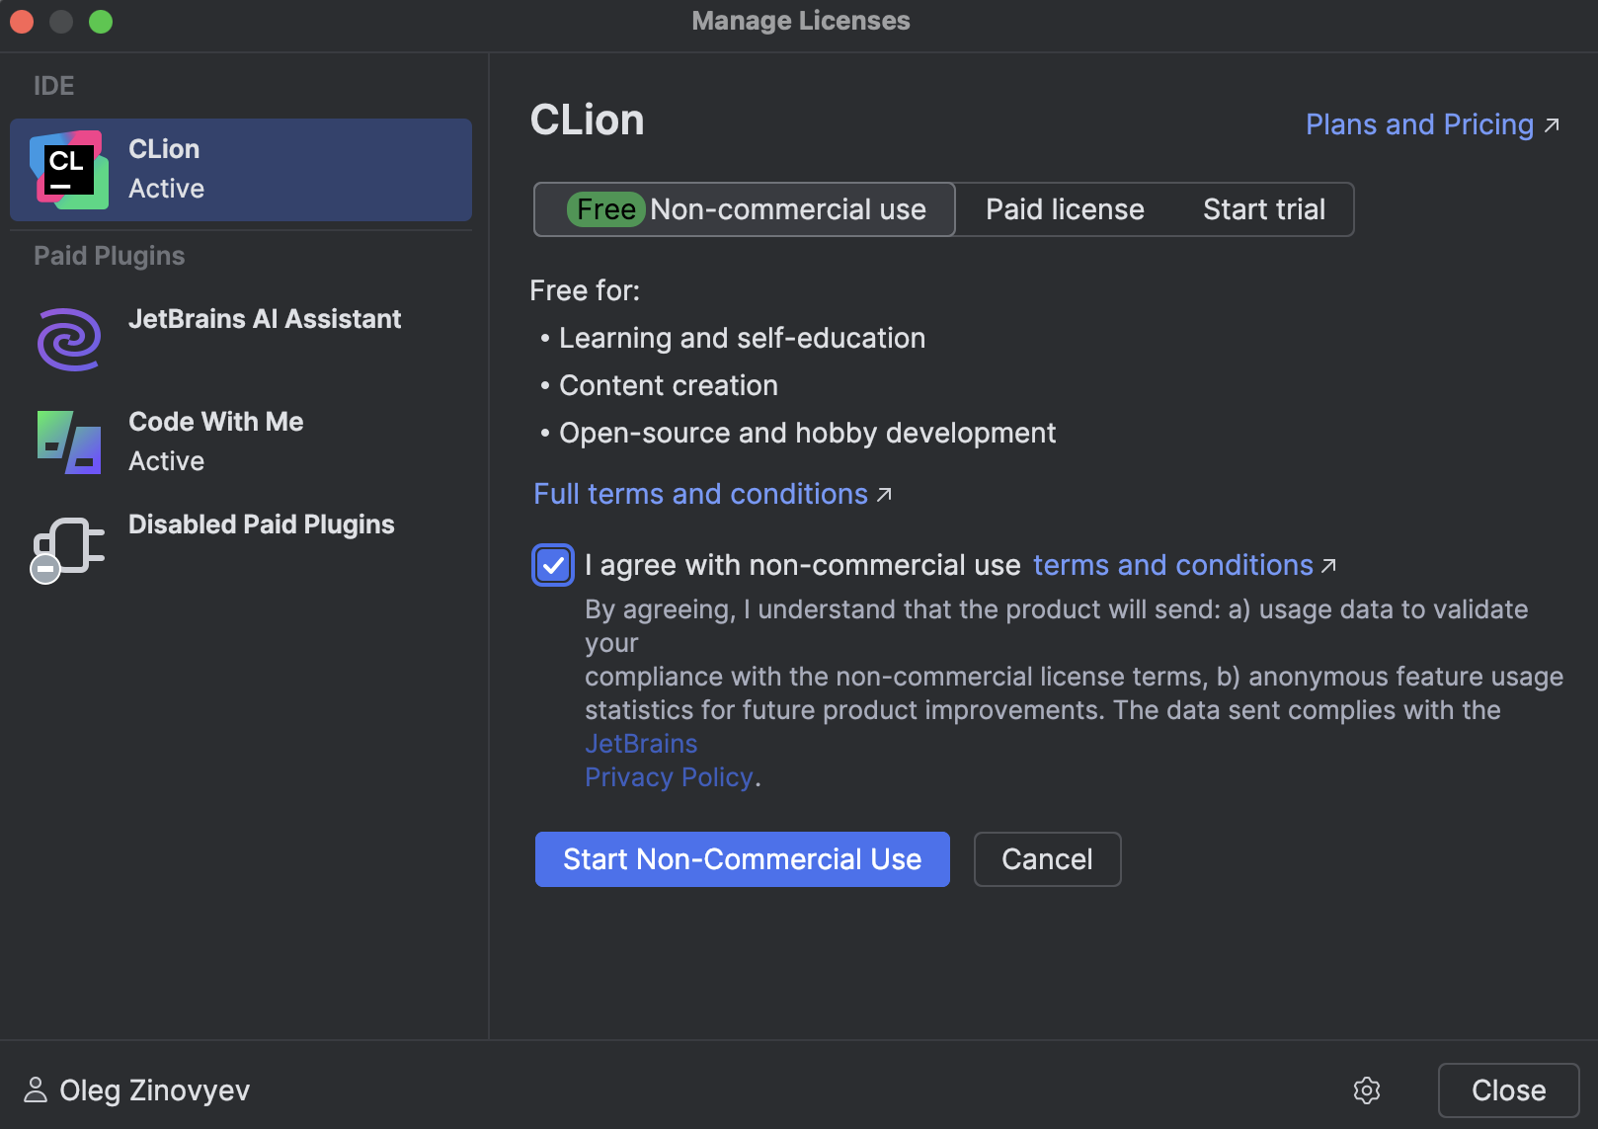Click the Start Non-Commercial Use button

(742, 859)
